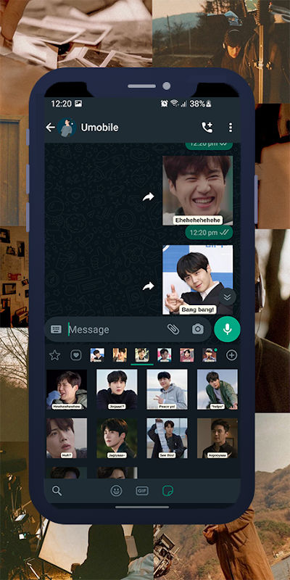Send the Jinjaaa!? sticker
This screenshot has width=290, height=580.
(x=117, y=389)
